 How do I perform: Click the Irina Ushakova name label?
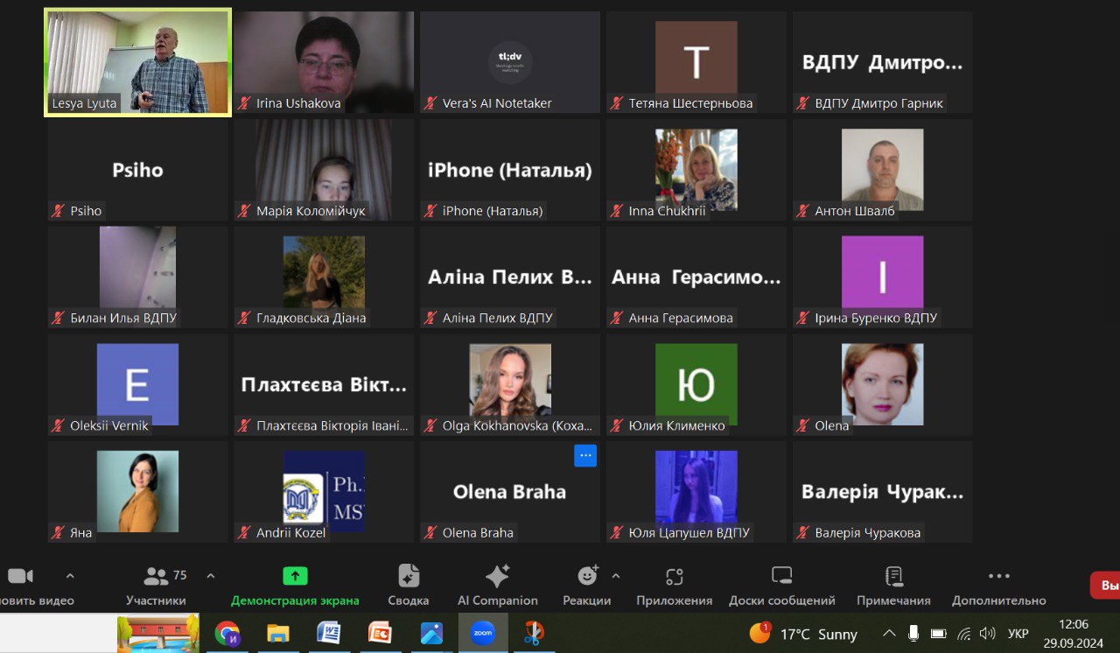coord(298,103)
